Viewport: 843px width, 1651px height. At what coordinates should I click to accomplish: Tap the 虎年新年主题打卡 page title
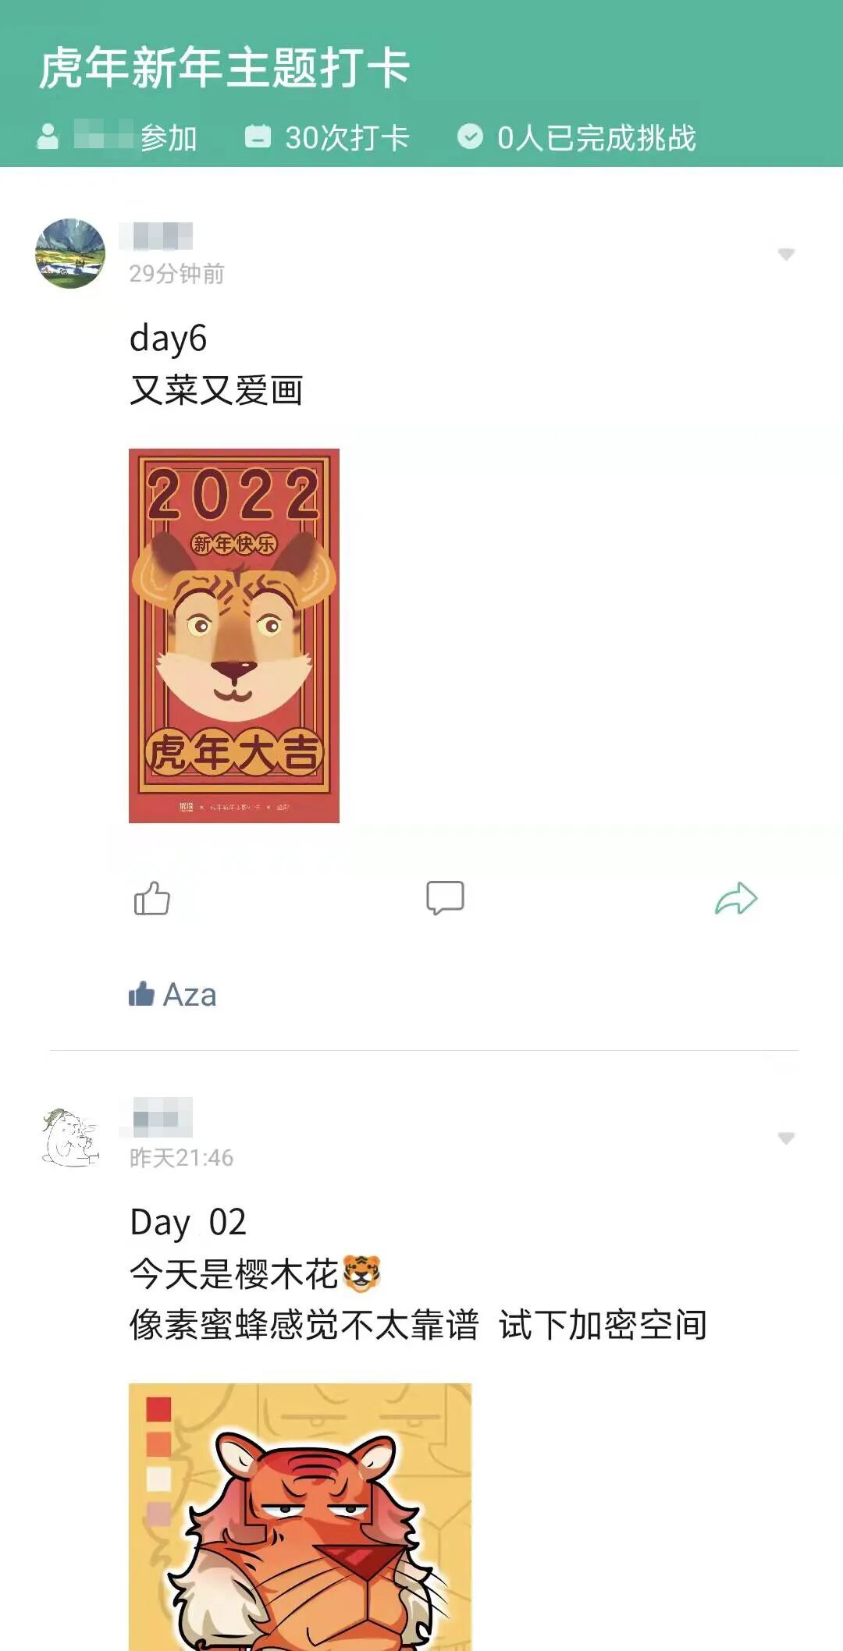click(225, 68)
